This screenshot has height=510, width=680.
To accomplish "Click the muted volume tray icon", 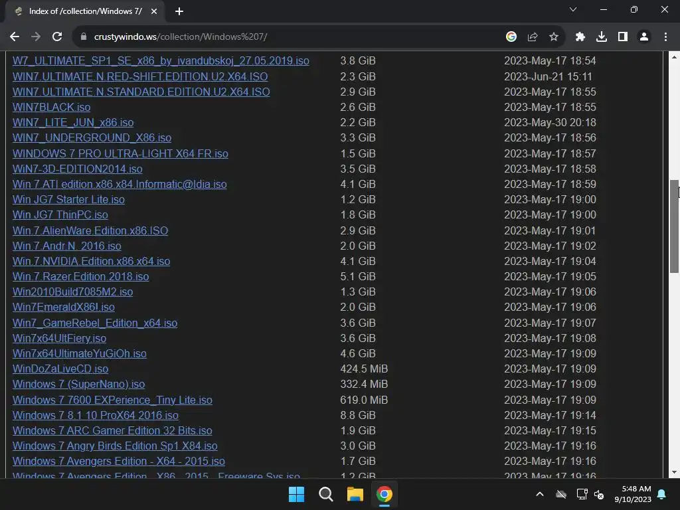I will pos(599,494).
